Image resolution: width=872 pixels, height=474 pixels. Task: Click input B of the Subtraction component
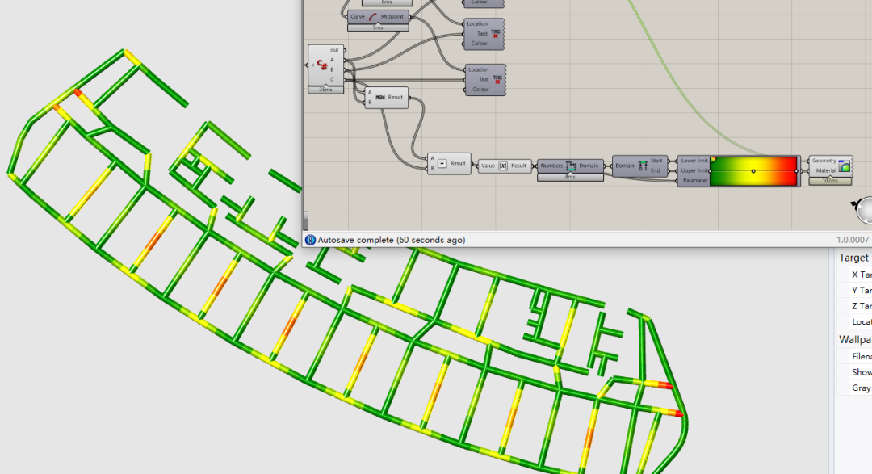tap(433, 168)
